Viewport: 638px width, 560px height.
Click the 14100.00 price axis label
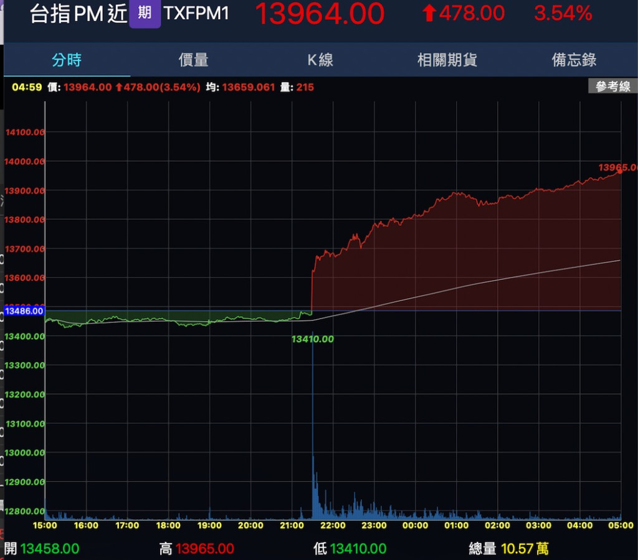25,132
